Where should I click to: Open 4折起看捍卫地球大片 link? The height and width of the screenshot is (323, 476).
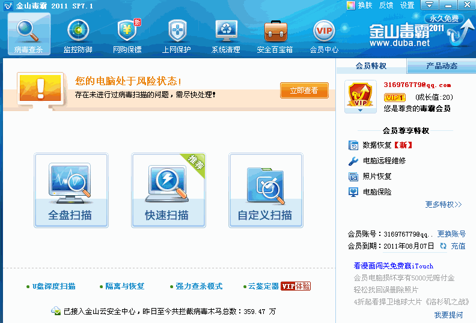coord(411,302)
